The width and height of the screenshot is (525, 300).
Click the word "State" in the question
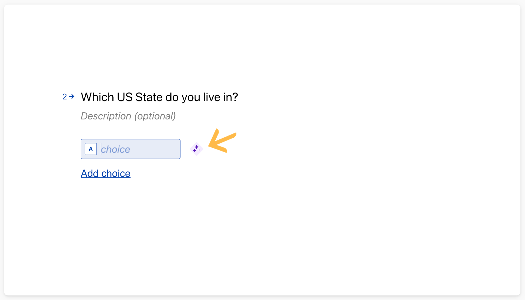[149, 97]
